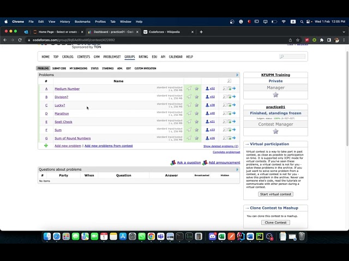Open the Chrome tab list chevron
This screenshot has height=261, width=349.
(344, 32)
